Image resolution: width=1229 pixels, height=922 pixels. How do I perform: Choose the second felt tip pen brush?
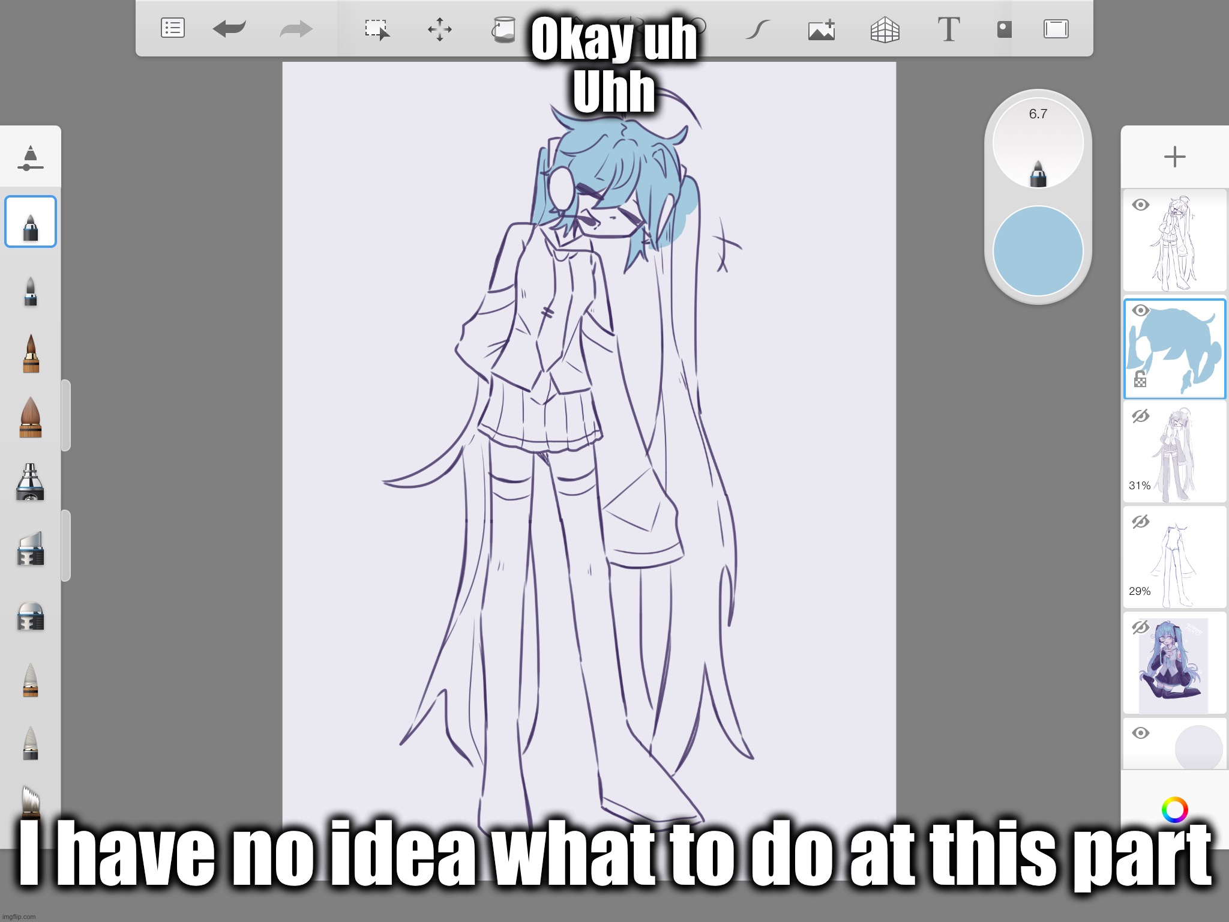[31, 292]
